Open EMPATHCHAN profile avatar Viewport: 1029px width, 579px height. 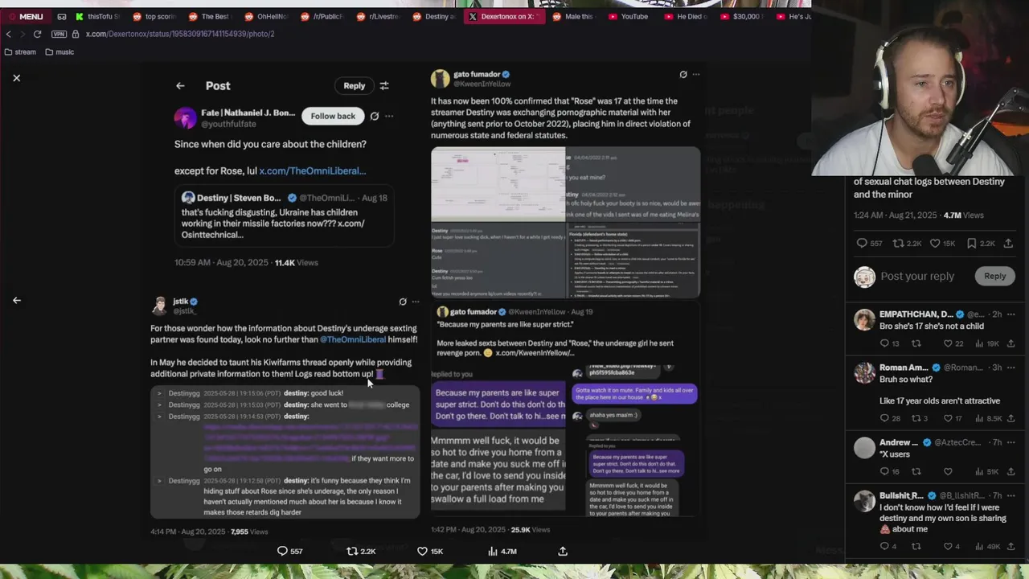pyautogui.click(x=864, y=319)
